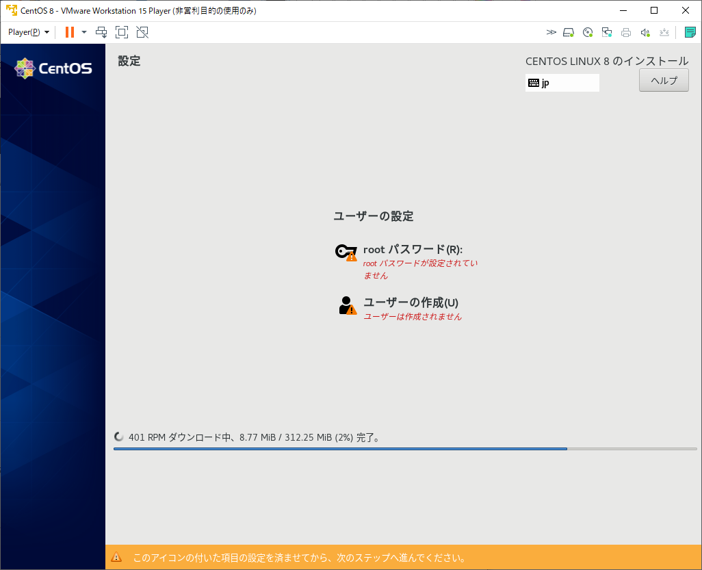Open the CD/DVD device icon

[587, 32]
